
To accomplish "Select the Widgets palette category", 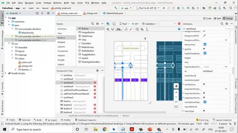I will pos(61,42).
